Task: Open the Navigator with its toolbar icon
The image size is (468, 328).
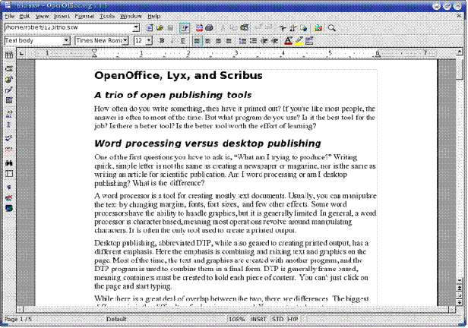Action: (283, 28)
